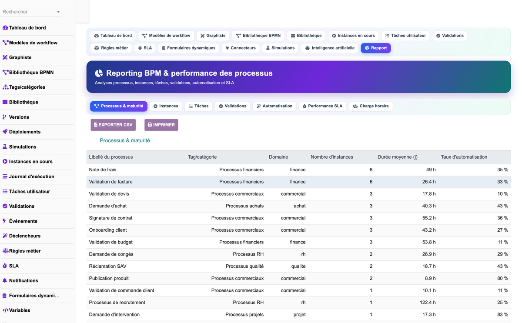
Task: Click the Tableau de bord sidebar icon
Action: pyautogui.click(x=5, y=28)
